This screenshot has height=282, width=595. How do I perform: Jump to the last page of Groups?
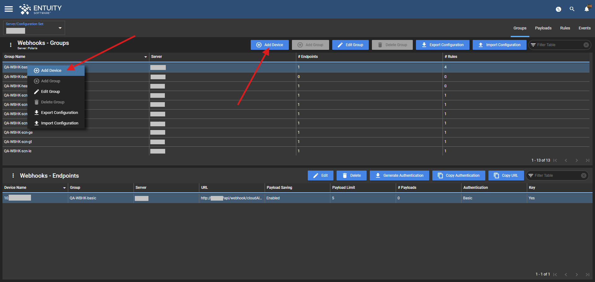587,160
